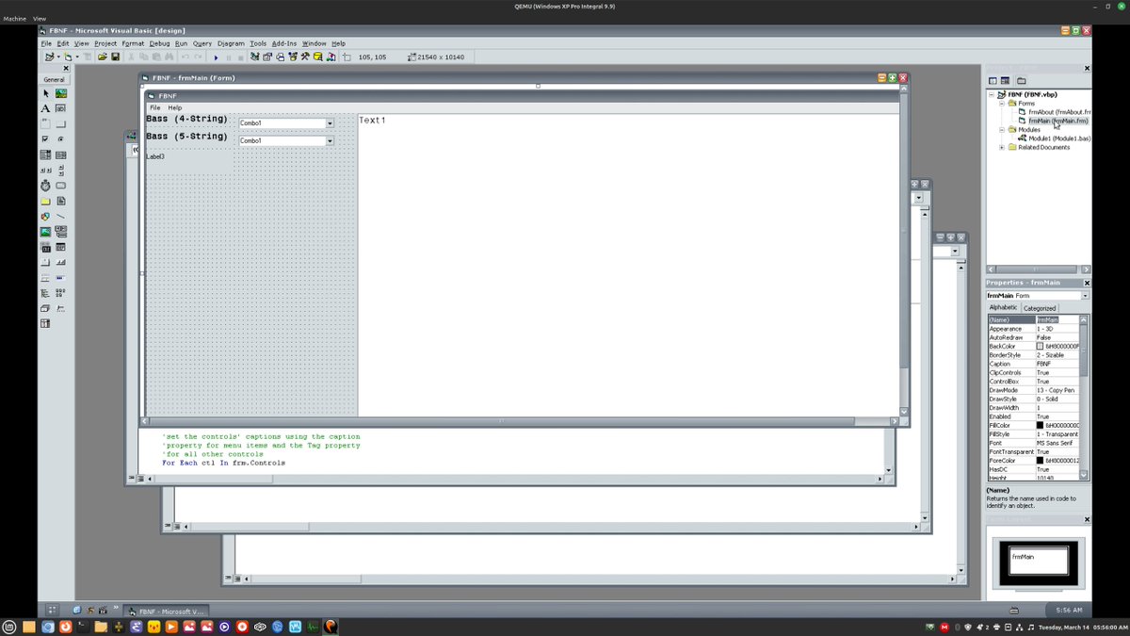Image resolution: width=1130 pixels, height=636 pixels.
Task: Click View Code icon in Project Explorer
Action: 993,81
